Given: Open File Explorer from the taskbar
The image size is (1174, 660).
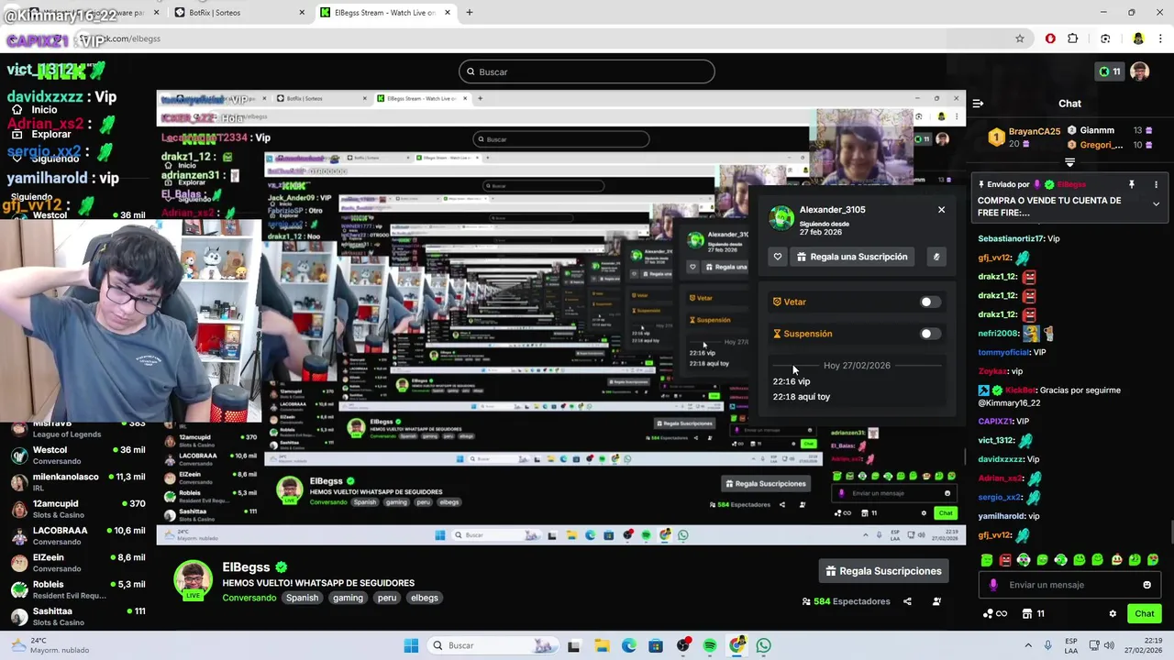Looking at the screenshot, I should point(602,645).
